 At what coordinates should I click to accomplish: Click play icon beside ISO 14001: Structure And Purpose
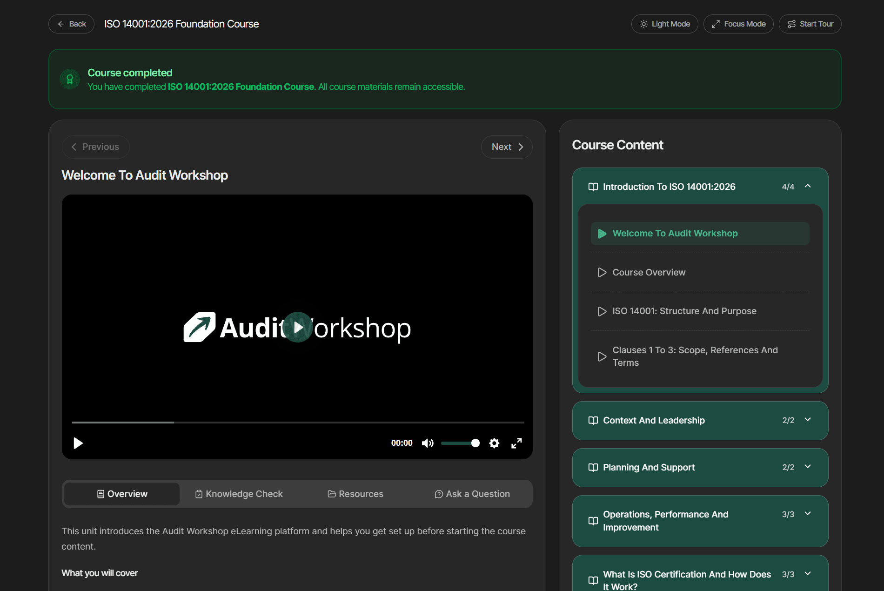(x=602, y=311)
